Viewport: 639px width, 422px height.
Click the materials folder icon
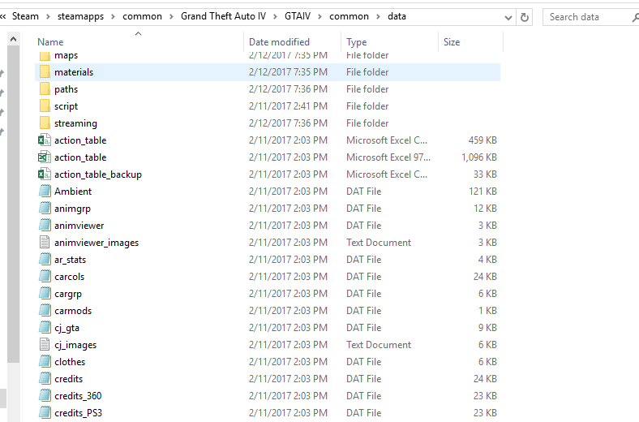[x=45, y=72]
